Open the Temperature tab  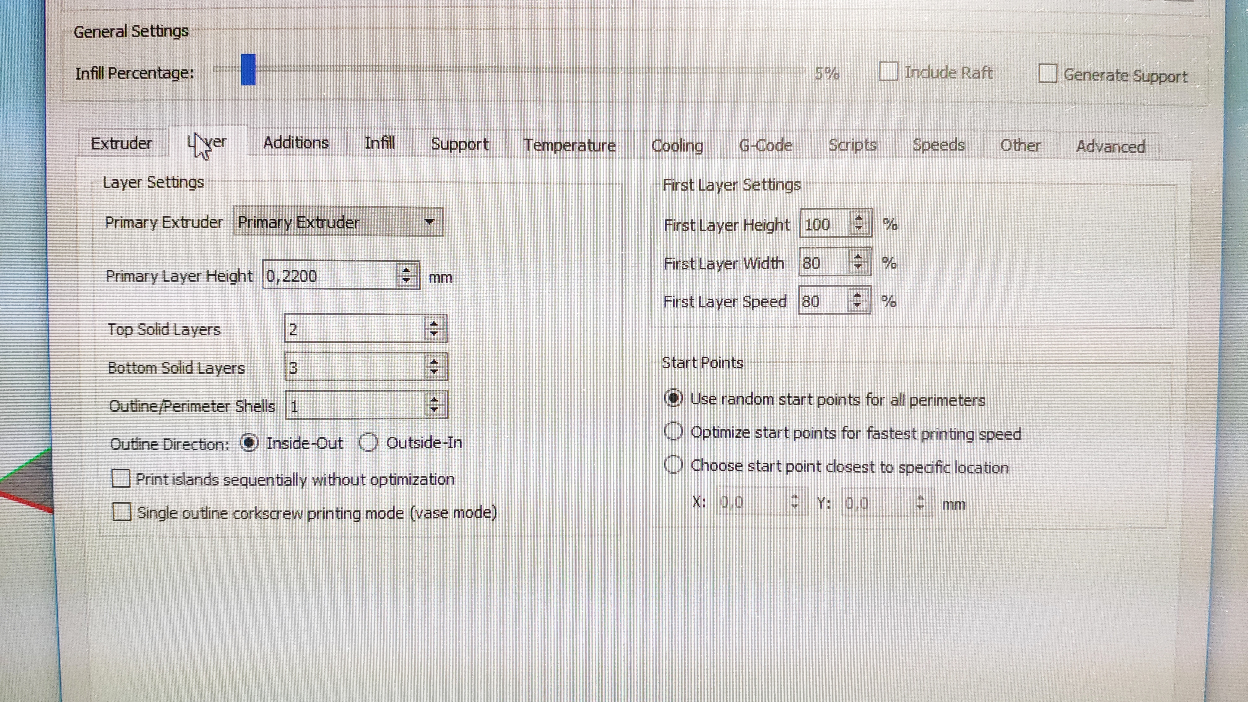(569, 145)
